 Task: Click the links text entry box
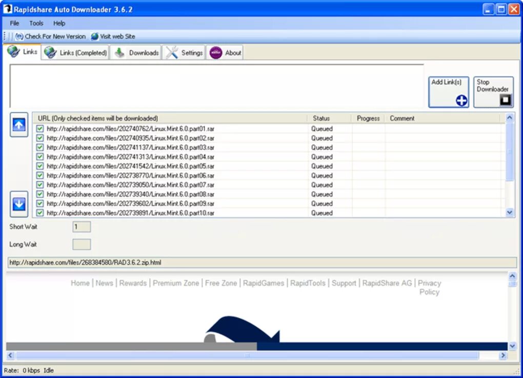pos(217,86)
